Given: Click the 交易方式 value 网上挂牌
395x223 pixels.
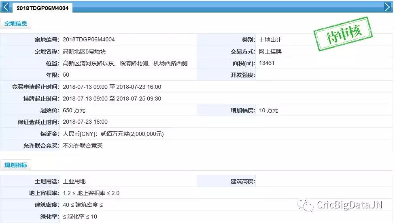Looking at the screenshot, I should 270,51.
